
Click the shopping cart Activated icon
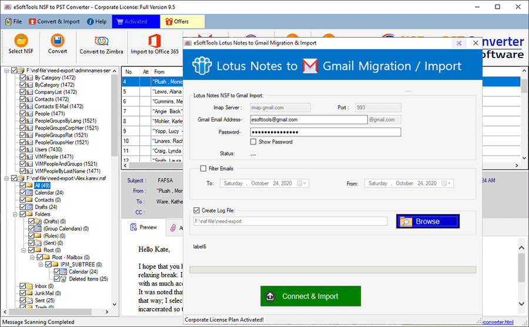pos(120,22)
